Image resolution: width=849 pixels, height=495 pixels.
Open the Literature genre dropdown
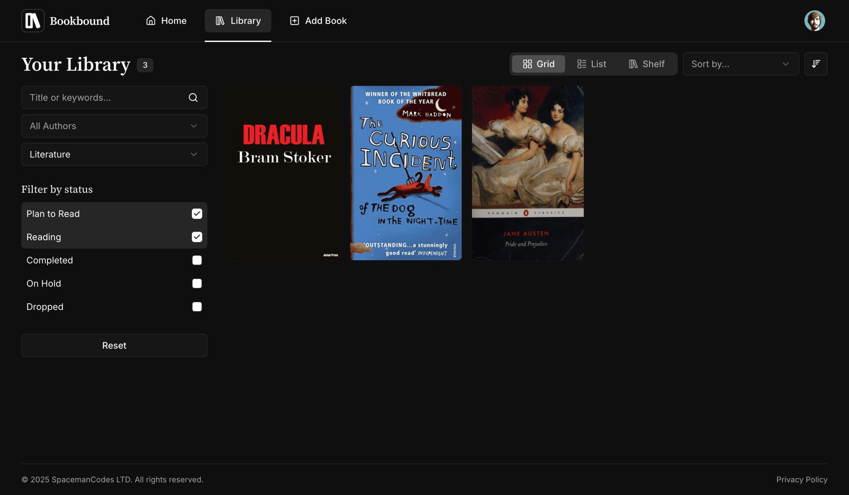tap(114, 154)
